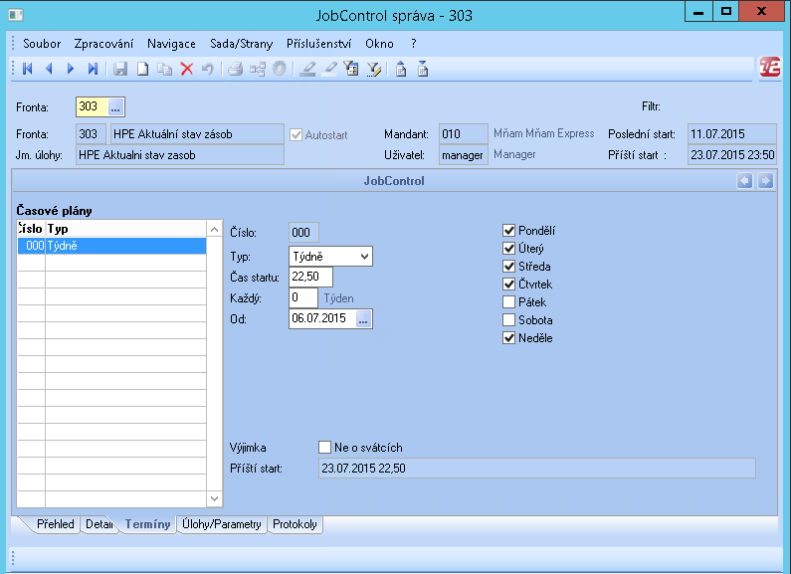Open date picker next to Od field

(363, 318)
